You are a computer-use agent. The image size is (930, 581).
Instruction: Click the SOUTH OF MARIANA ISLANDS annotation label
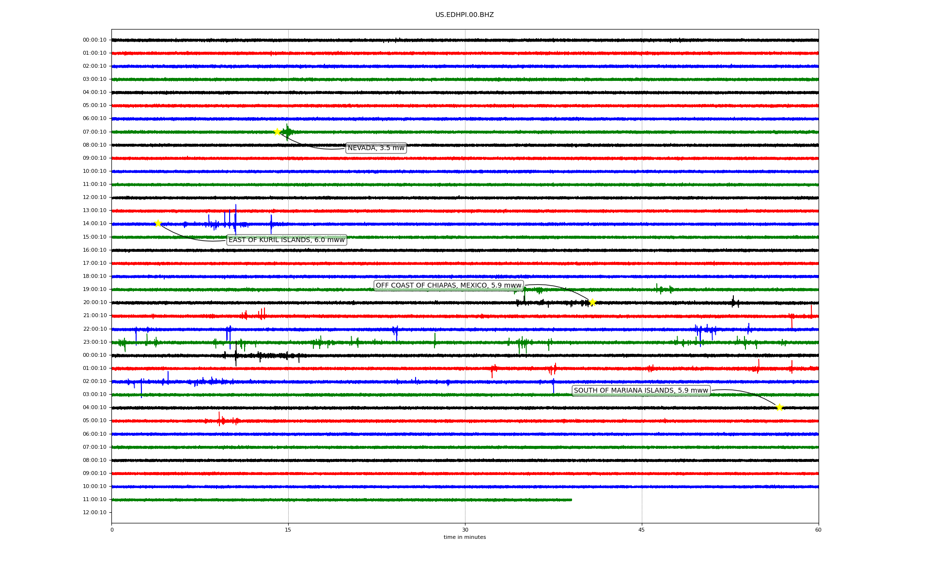pos(641,391)
